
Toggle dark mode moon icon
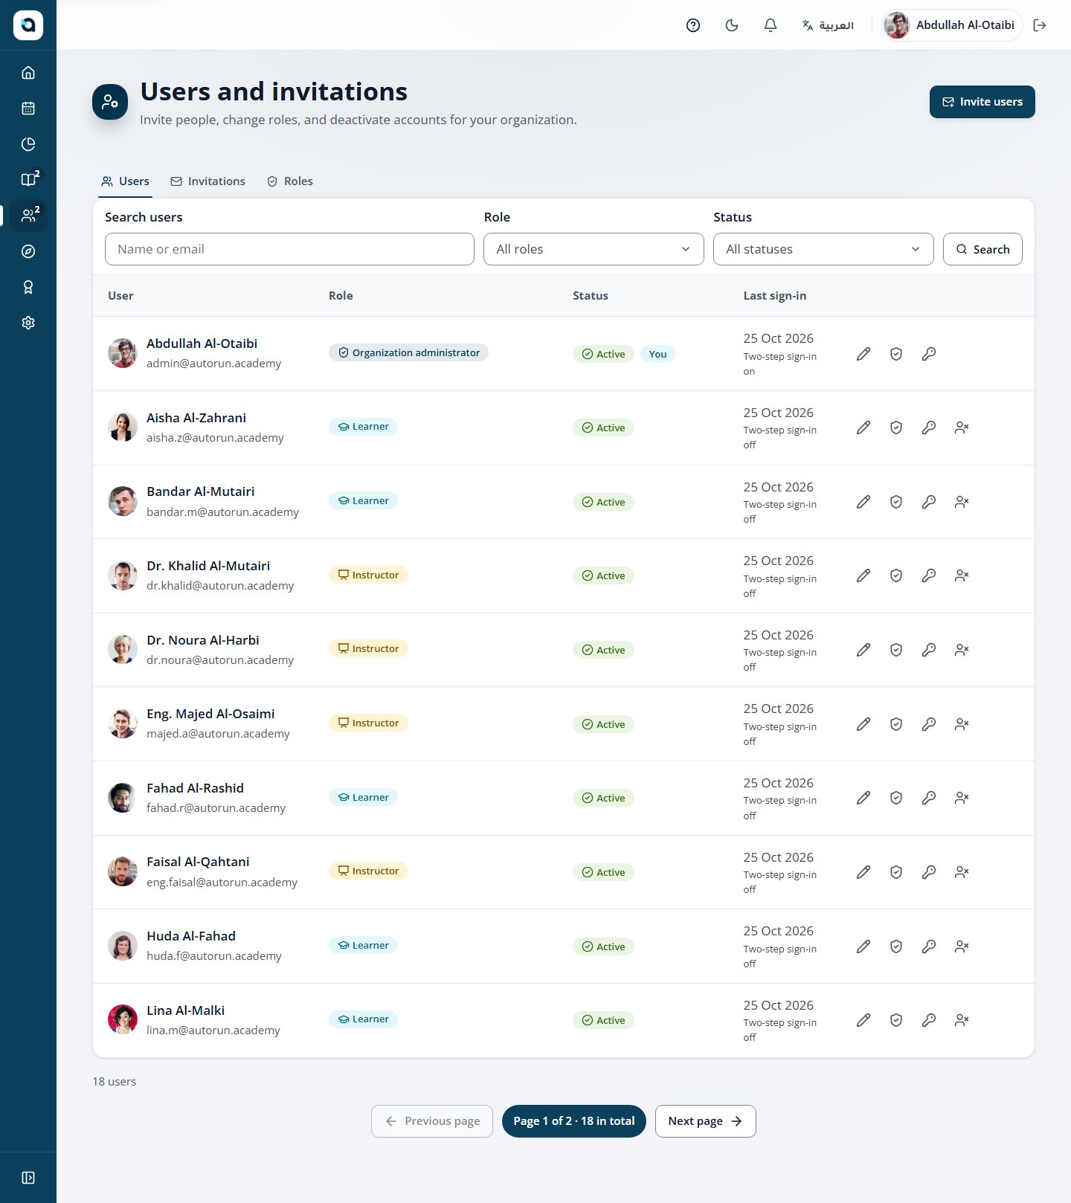pyautogui.click(x=732, y=25)
